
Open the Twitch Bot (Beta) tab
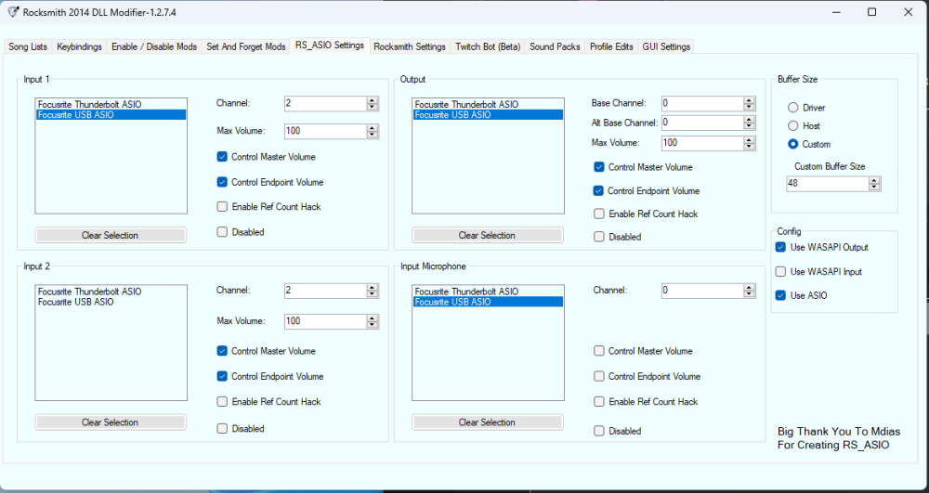point(488,46)
